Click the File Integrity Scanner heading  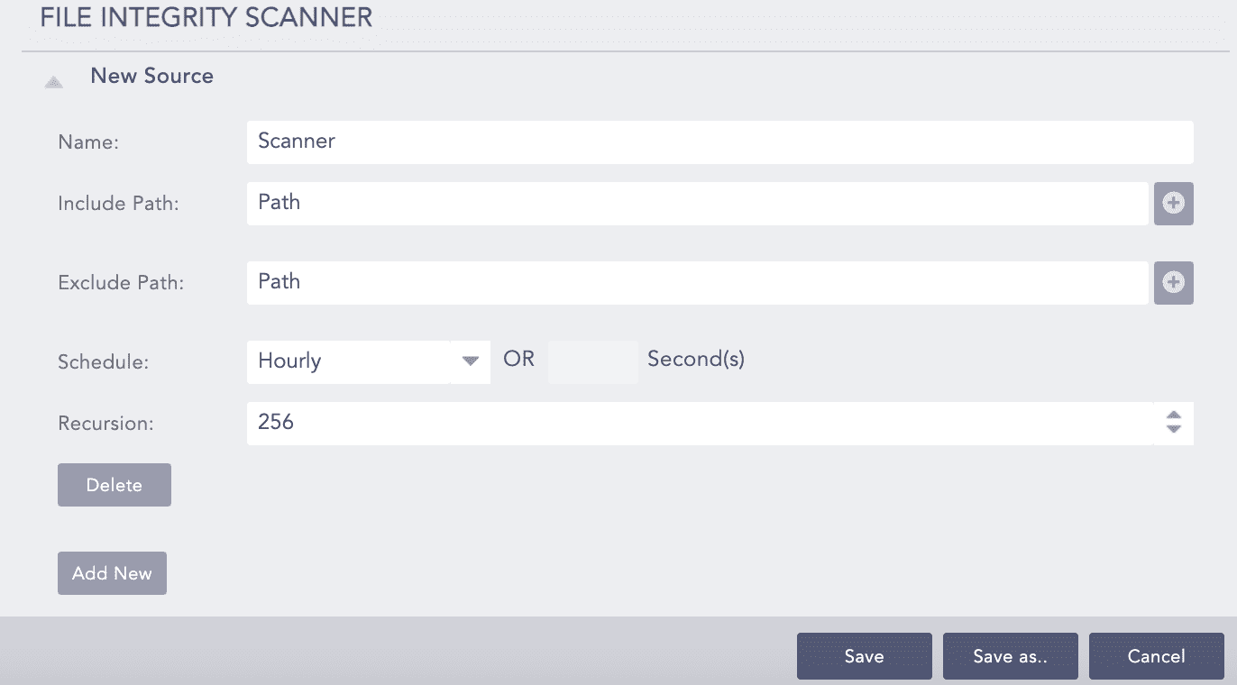pyautogui.click(x=206, y=17)
